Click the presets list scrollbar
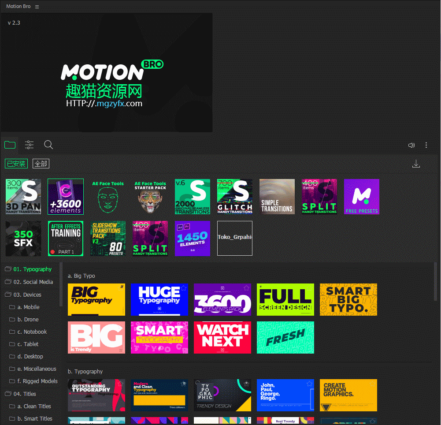 pyautogui.click(x=435, y=281)
